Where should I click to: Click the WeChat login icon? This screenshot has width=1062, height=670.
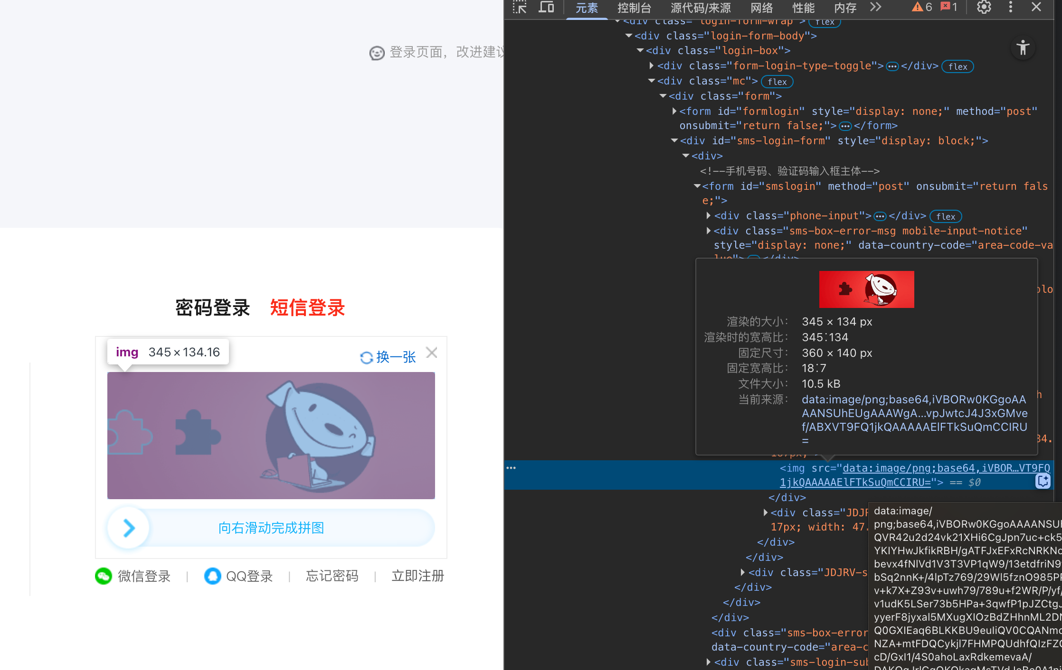tap(104, 576)
